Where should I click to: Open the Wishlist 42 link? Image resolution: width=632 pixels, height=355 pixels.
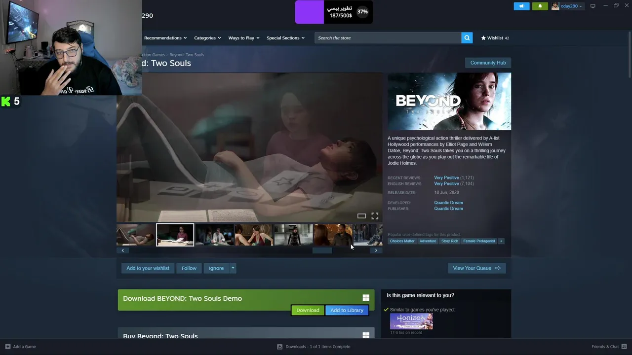pyautogui.click(x=495, y=38)
